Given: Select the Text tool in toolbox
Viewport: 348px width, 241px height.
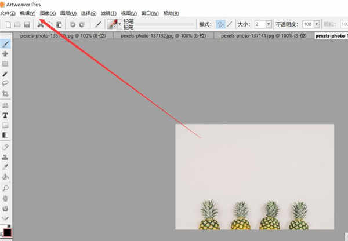Looking at the screenshot, I should pyautogui.click(x=5, y=115).
